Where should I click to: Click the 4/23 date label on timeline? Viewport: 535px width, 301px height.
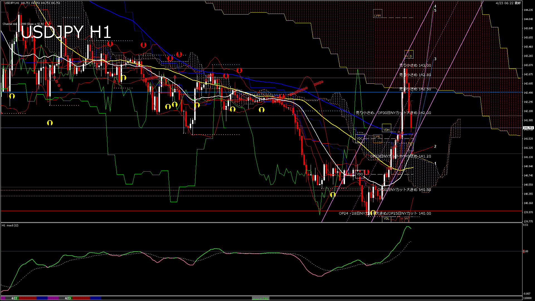[x=68, y=298]
